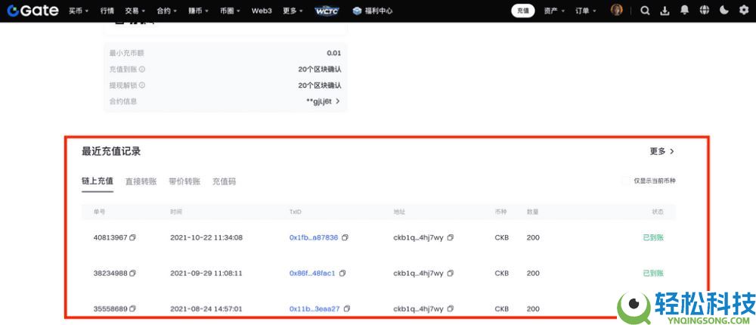Copy TxID 0x86f...48fac1
This screenshot has width=756, height=325.
pyautogui.click(x=342, y=273)
